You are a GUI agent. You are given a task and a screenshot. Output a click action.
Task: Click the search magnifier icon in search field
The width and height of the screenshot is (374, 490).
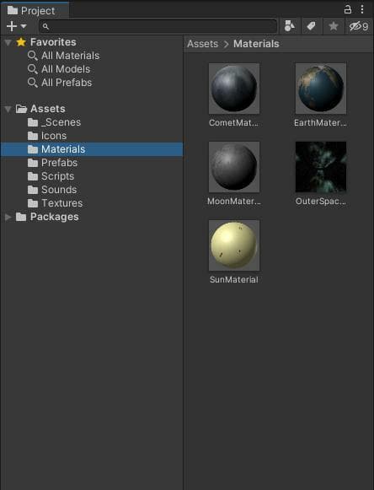click(45, 26)
